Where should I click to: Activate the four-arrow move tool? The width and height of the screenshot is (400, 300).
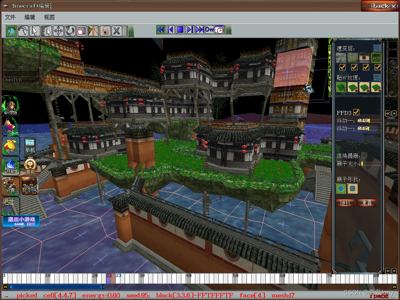[x=58, y=31]
